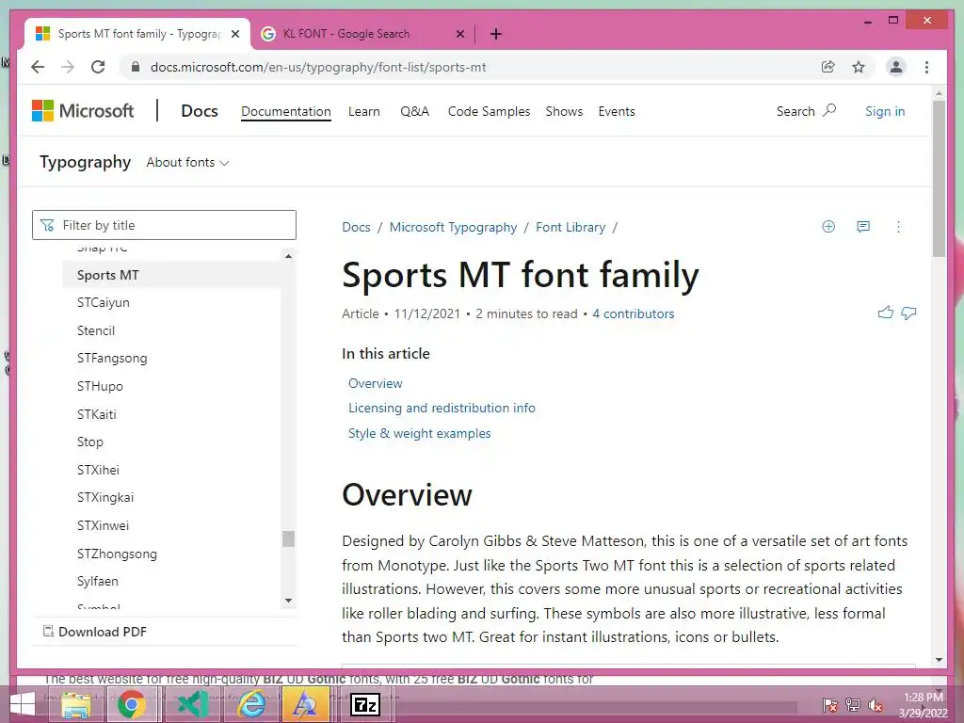The width and height of the screenshot is (964, 723).
Task: Click the sidebar list scroll-down arrow
Action: [288, 601]
